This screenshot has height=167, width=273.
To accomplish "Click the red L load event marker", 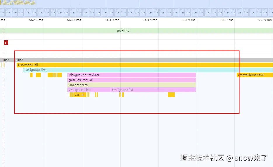I will (x=6, y=42).
